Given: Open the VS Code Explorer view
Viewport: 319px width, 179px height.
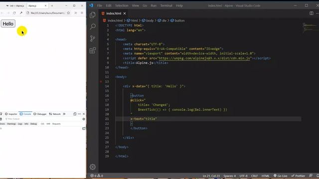Looking at the screenshot, I should pyautogui.click(x=93, y=15).
